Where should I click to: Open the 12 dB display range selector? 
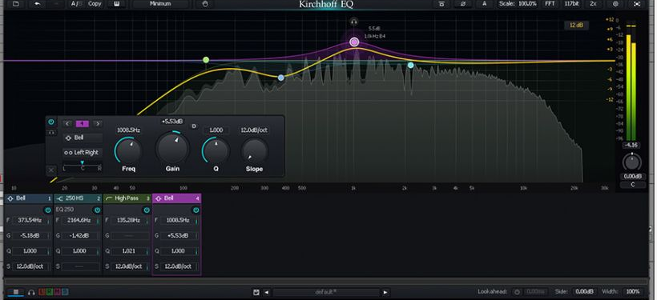pos(577,25)
